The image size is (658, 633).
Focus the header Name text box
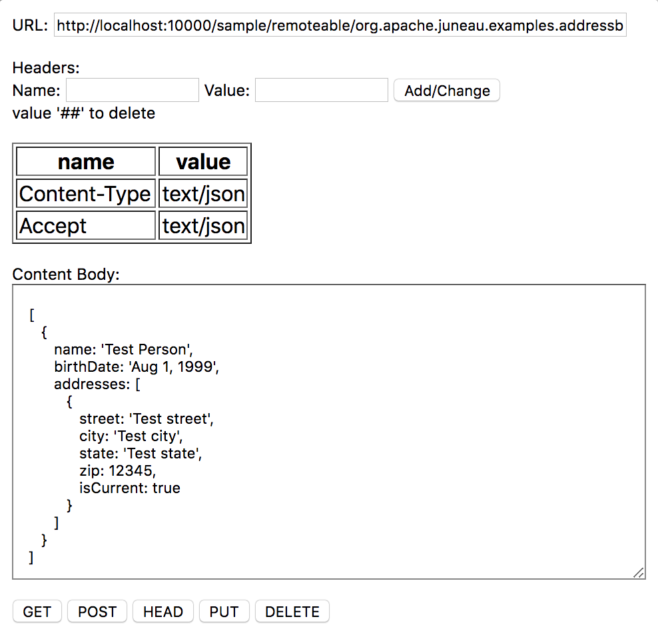(132, 91)
